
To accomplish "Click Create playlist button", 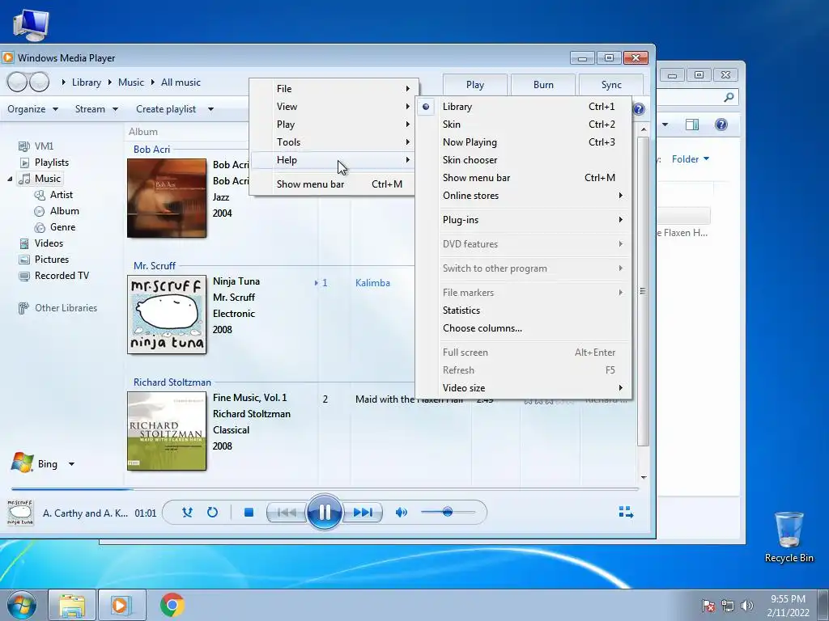I will click(166, 109).
